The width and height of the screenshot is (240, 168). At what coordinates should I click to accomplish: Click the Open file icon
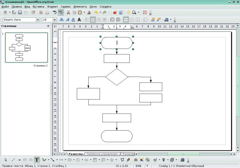pos(14,12)
